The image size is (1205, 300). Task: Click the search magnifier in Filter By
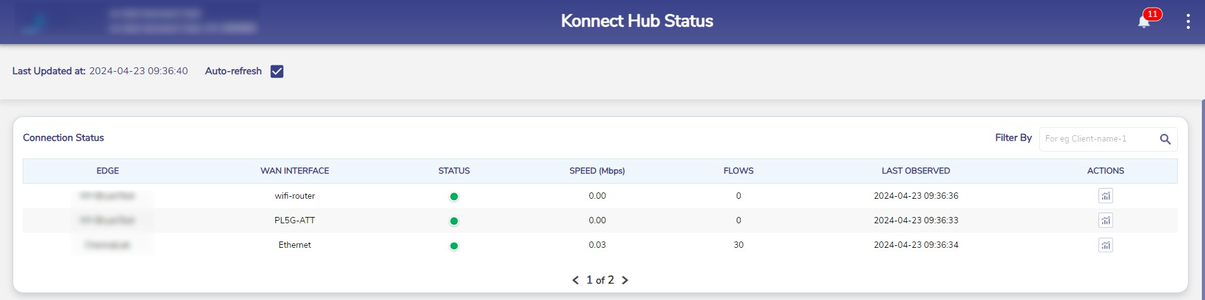tap(1165, 139)
